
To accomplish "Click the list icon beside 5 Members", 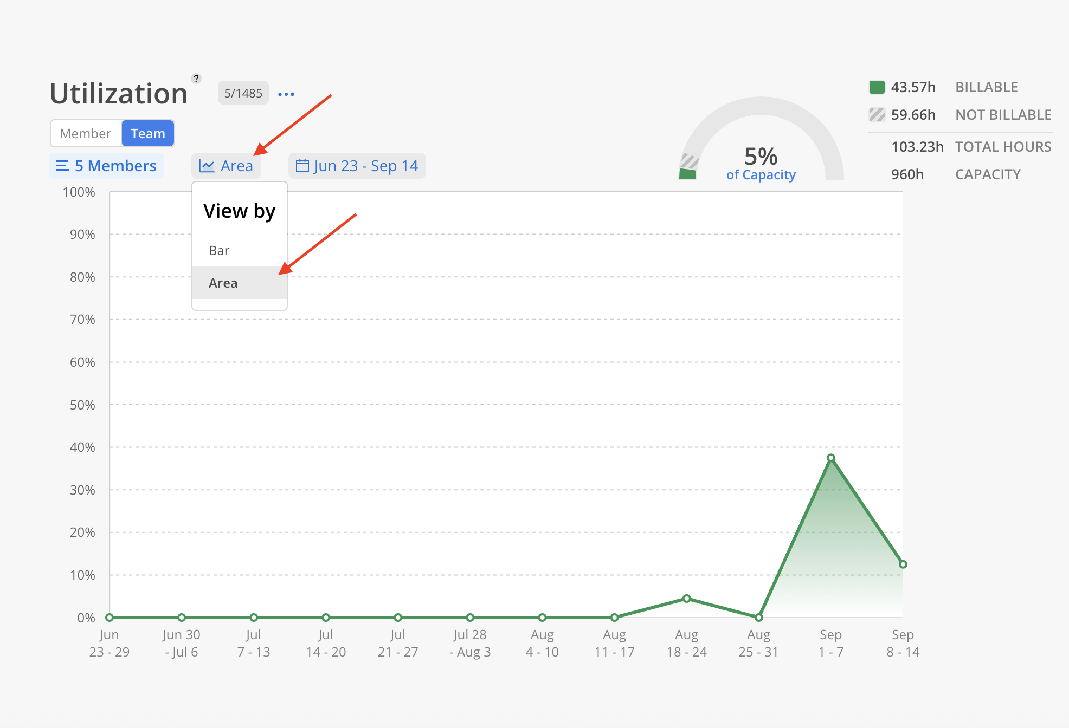I will (x=63, y=166).
